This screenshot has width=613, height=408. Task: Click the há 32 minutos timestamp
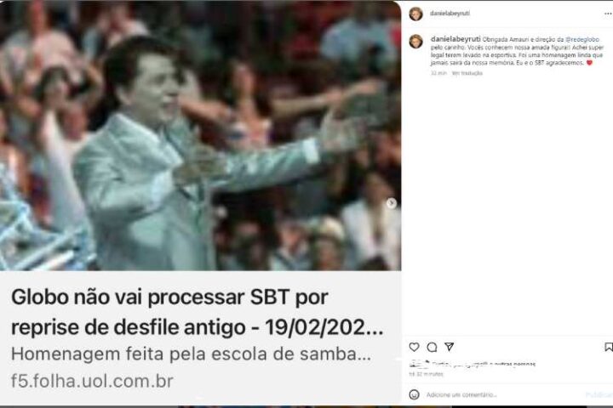[427, 374]
